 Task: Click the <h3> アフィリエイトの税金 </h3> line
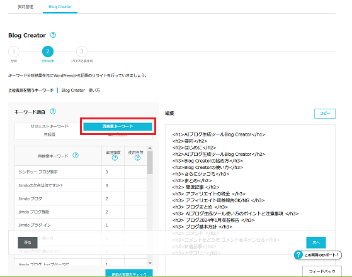(x=209, y=193)
